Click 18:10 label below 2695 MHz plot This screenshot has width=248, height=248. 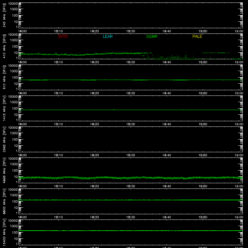59,155
